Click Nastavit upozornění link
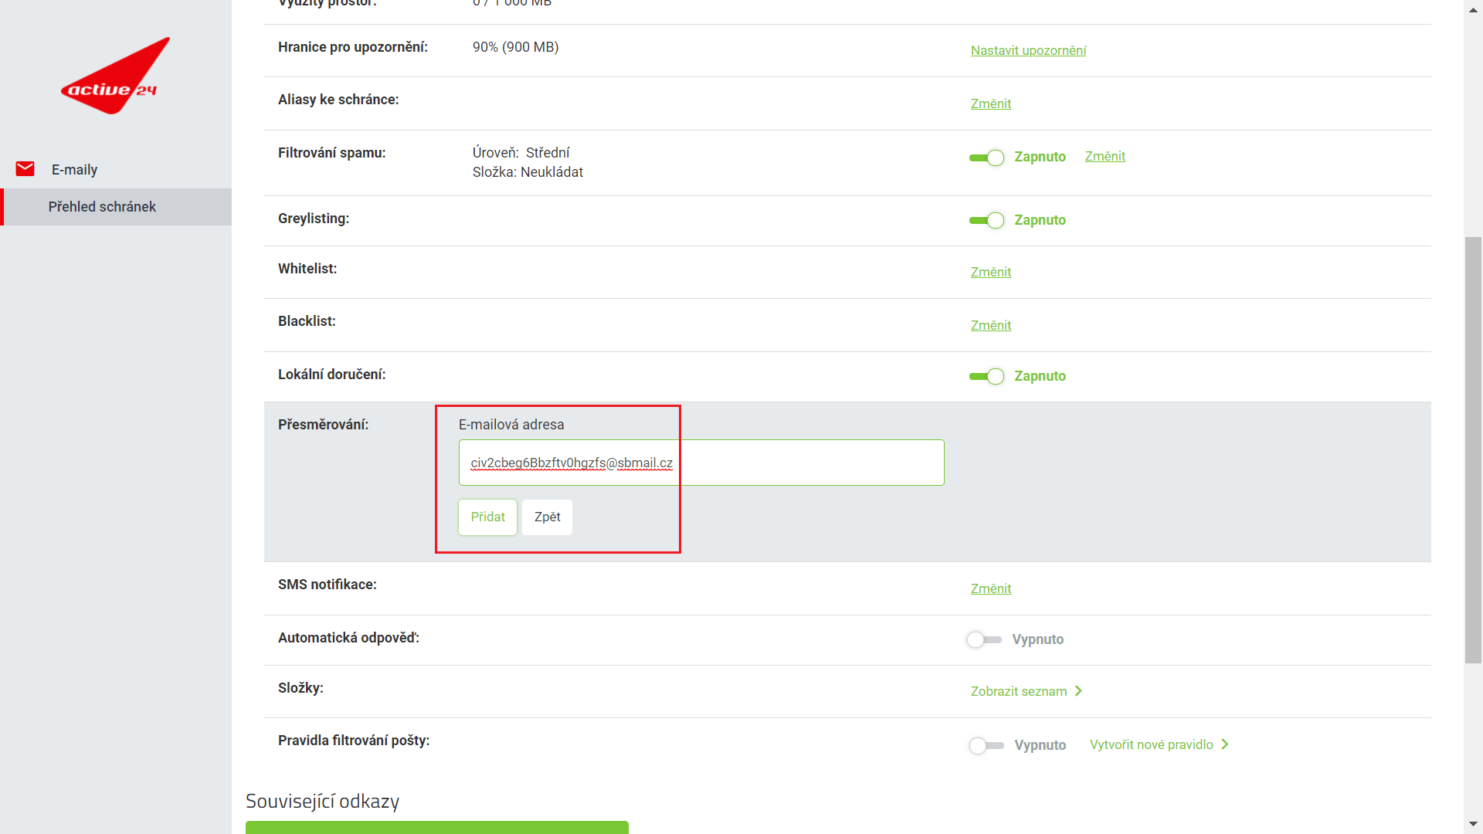This screenshot has height=834, width=1483. pos(1028,51)
